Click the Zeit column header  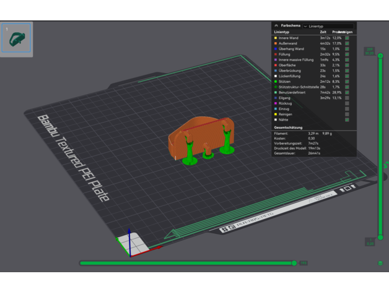pos(323,32)
